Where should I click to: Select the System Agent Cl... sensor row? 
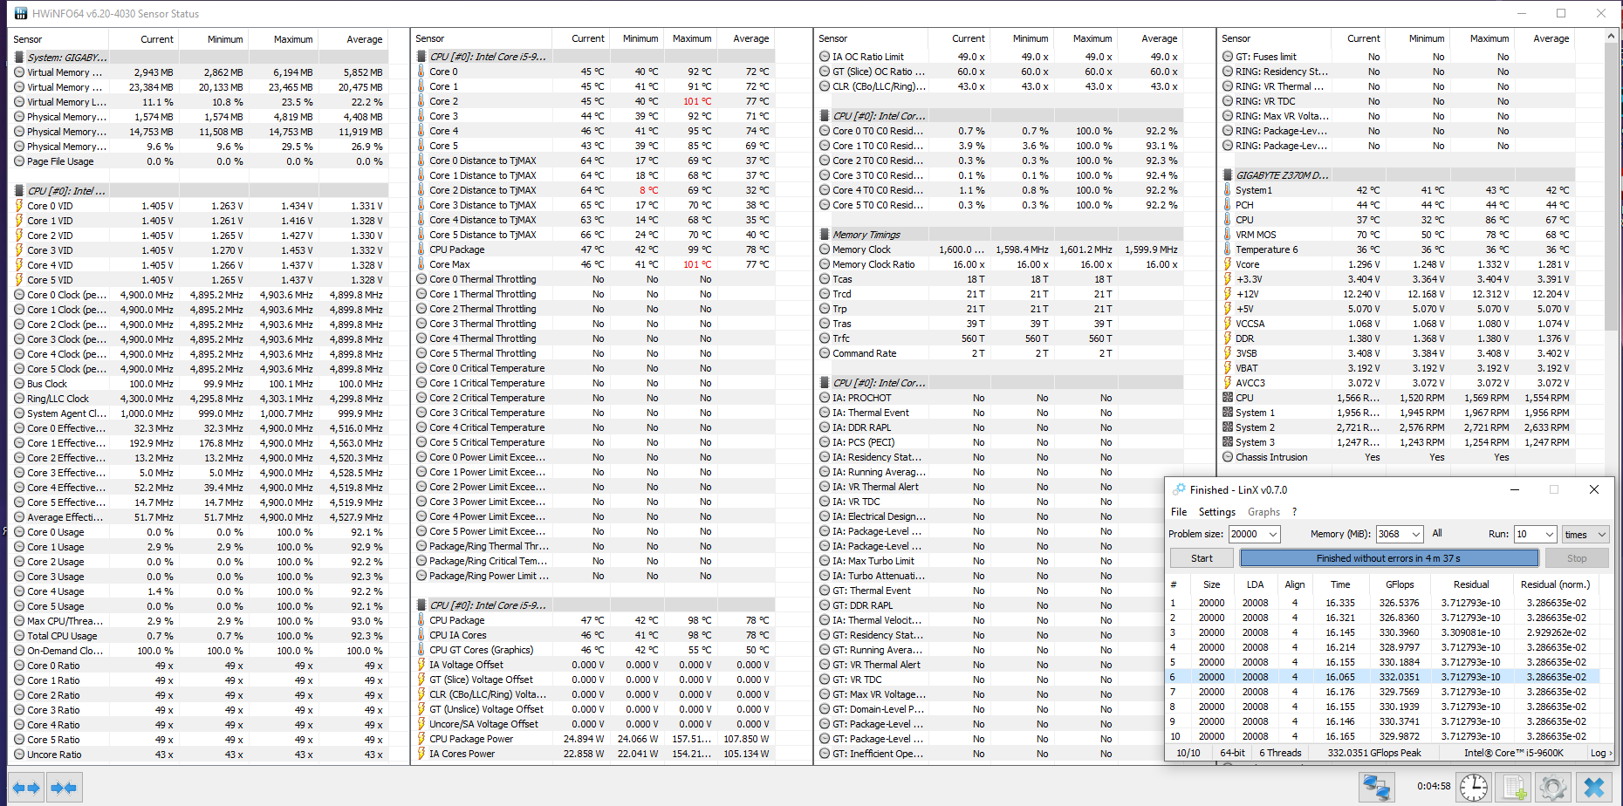[199, 413]
